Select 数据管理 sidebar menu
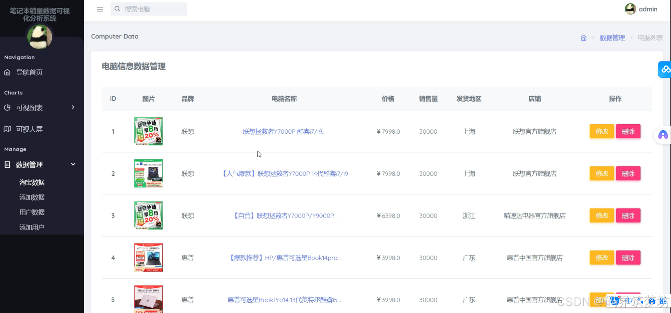The width and height of the screenshot is (671, 313). click(x=29, y=164)
